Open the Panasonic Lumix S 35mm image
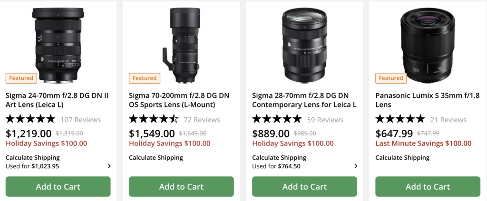Screen dimensions: 487x201 pyautogui.click(x=428, y=42)
